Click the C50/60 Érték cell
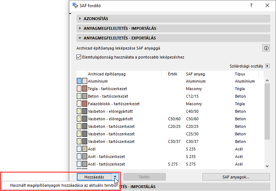 click(x=174, y=119)
